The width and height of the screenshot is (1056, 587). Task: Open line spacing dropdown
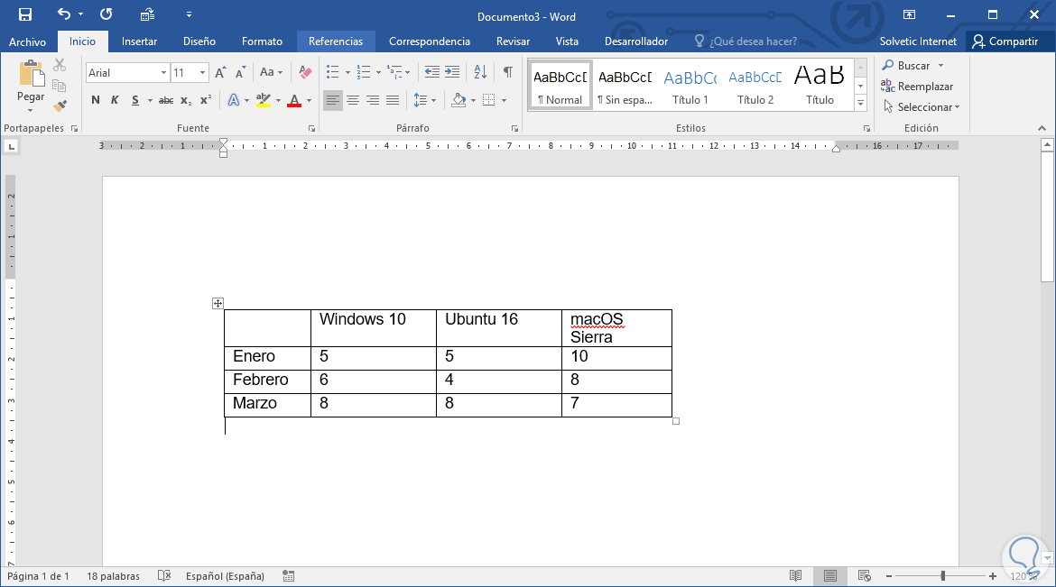pyautogui.click(x=424, y=100)
